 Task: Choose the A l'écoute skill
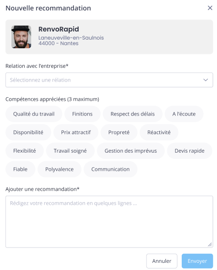coord(184,114)
